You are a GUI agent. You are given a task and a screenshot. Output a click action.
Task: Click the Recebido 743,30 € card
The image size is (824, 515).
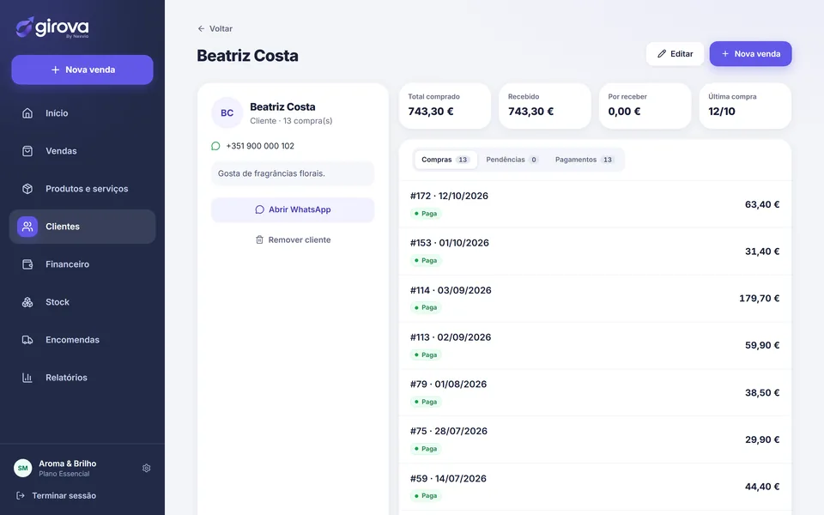[545, 106]
